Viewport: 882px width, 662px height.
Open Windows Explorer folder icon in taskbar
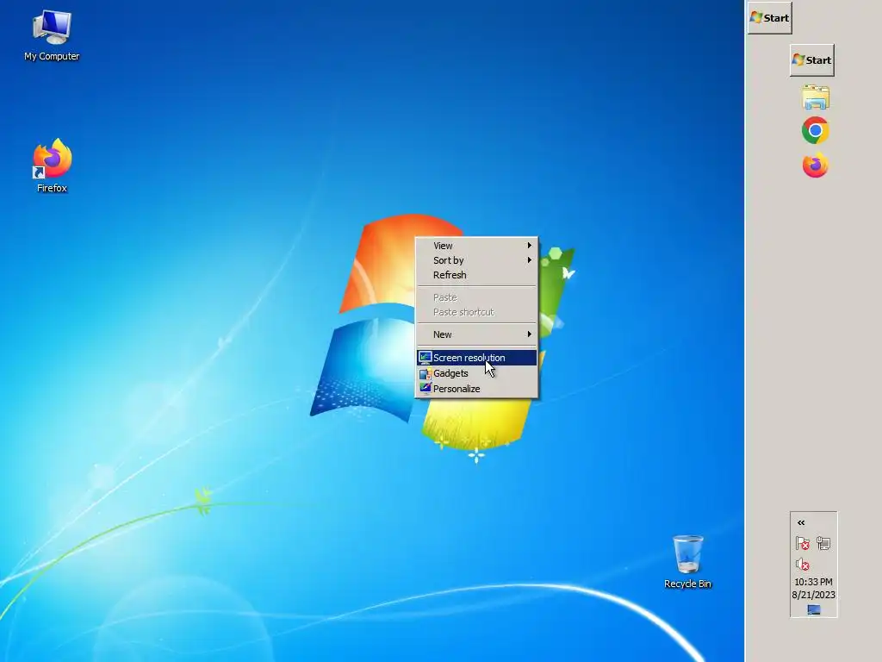click(x=816, y=97)
